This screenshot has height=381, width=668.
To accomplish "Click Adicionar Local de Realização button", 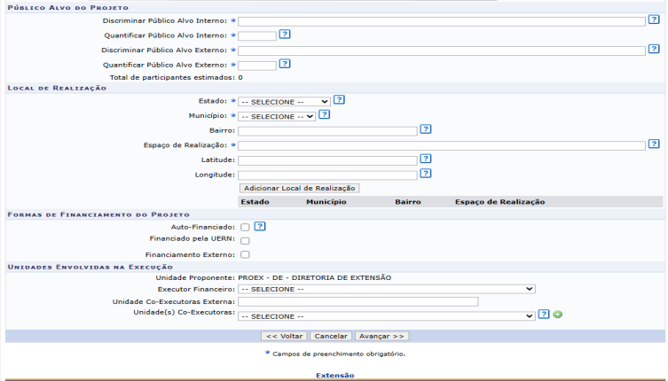I will [x=300, y=188].
